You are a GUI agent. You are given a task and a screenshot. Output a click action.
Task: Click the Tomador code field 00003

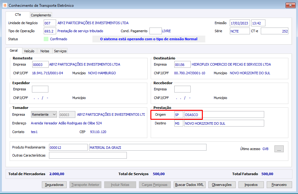[x=67, y=114]
